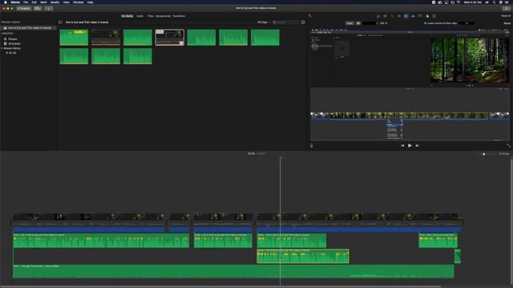
Task: Toggle browser sidebar view icon
Action: pos(60,22)
